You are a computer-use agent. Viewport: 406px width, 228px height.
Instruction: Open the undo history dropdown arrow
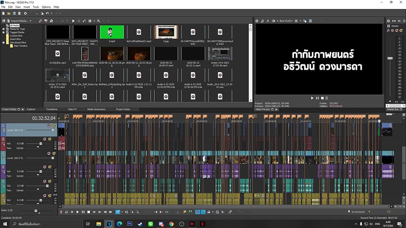click(x=52, y=13)
